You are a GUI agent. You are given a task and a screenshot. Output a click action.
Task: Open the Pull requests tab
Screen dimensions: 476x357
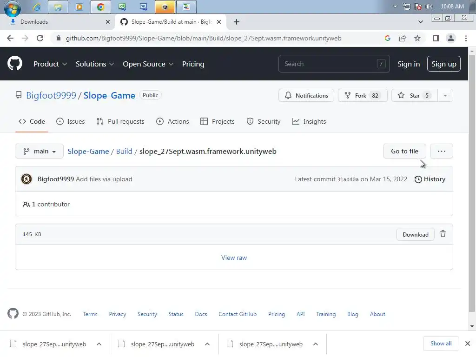pyautogui.click(x=120, y=121)
